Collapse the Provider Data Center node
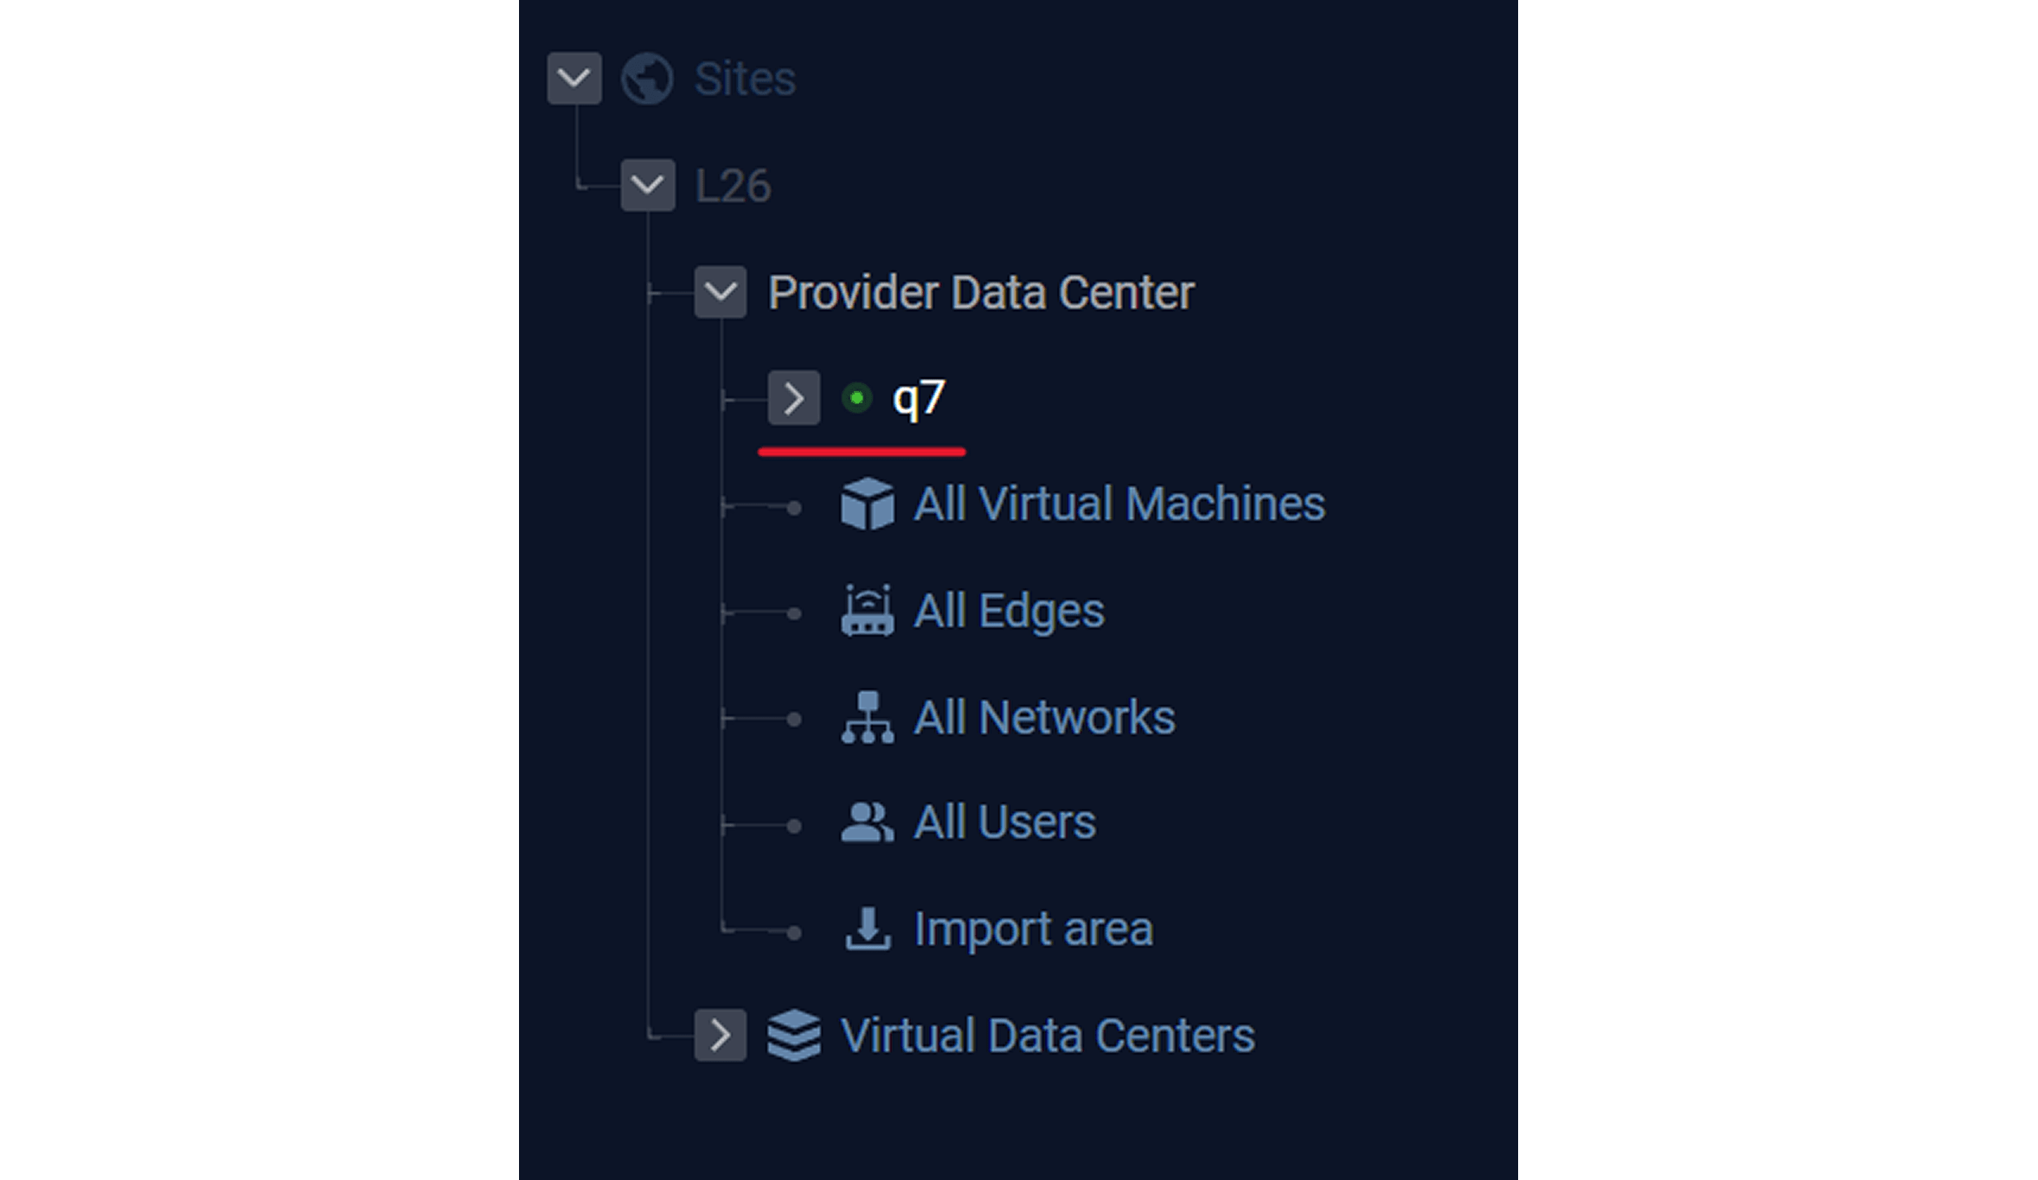The height and width of the screenshot is (1180, 2038). click(721, 292)
